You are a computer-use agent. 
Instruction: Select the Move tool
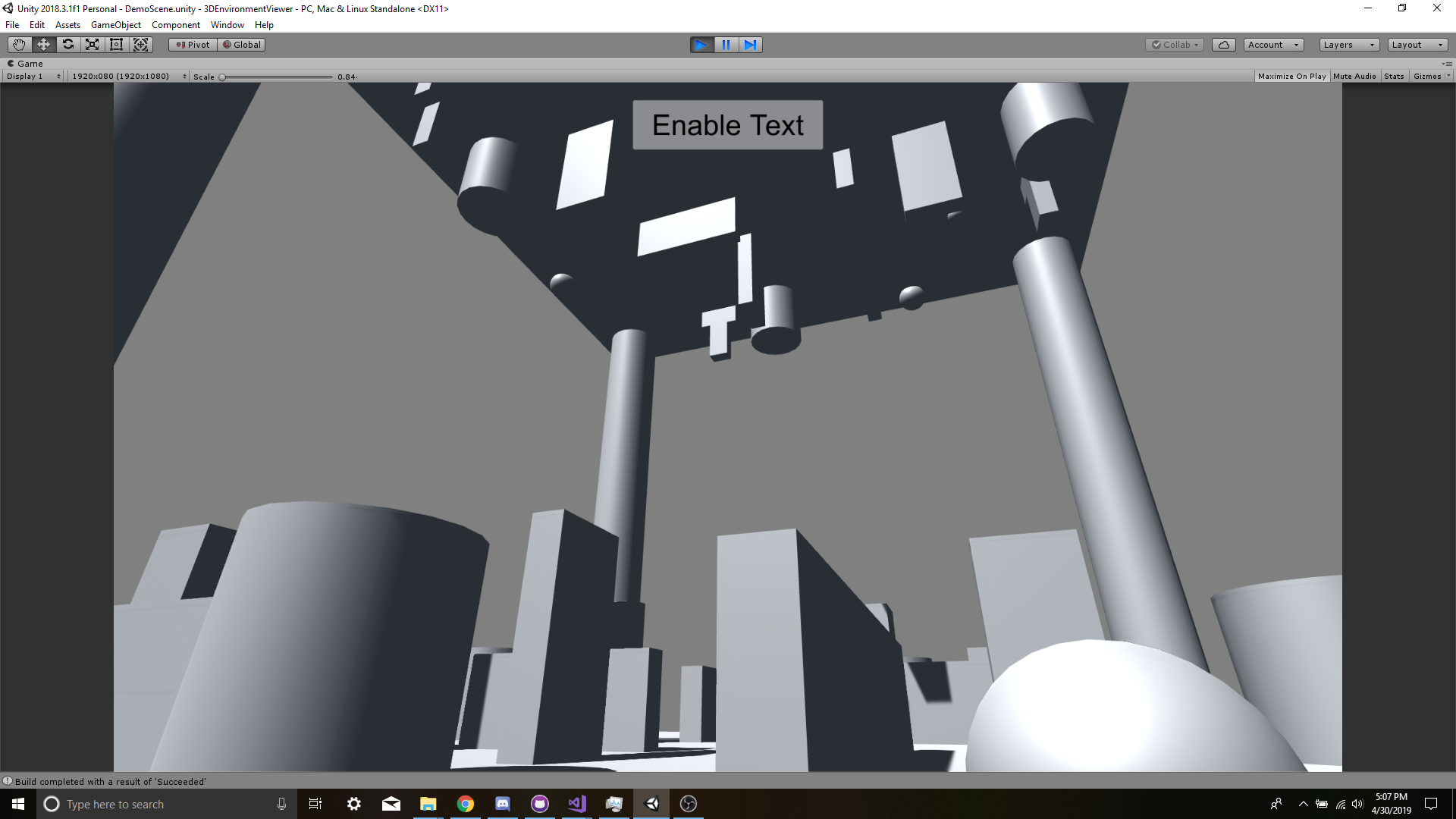point(43,45)
